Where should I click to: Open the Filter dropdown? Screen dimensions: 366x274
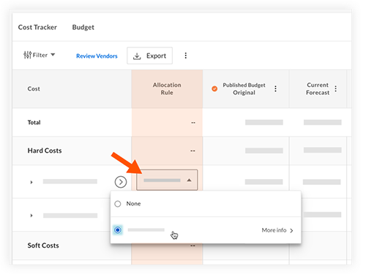[x=40, y=55]
